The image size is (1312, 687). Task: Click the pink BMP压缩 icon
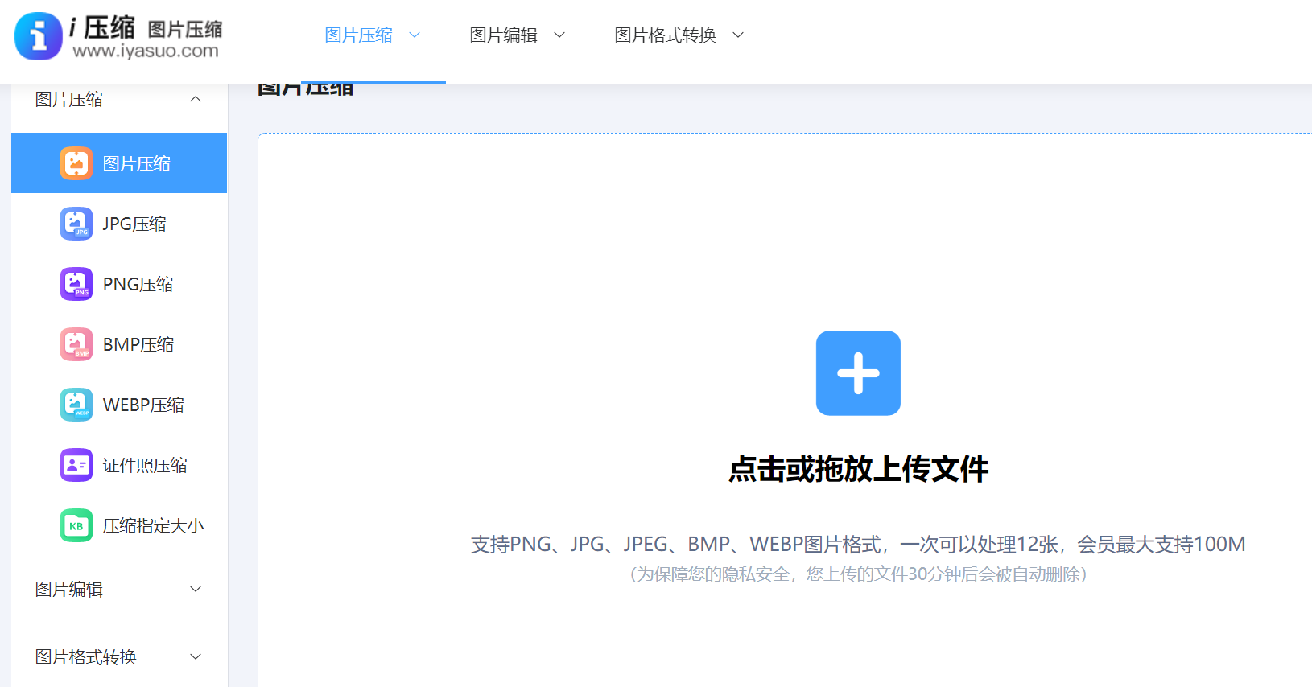76,344
